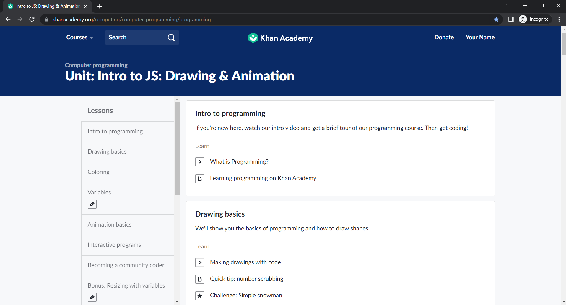The height and width of the screenshot is (305, 566).
Task: Open the Courses dropdown menu
Action: 79,38
